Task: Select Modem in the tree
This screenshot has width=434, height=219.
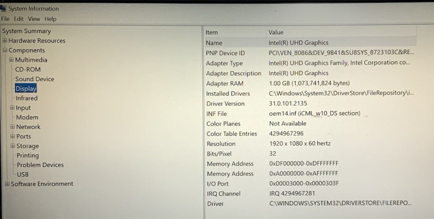Action: 27,117
